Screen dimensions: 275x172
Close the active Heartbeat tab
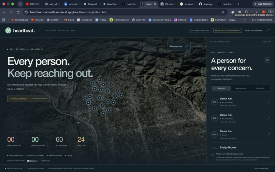click(x=155, y=4)
